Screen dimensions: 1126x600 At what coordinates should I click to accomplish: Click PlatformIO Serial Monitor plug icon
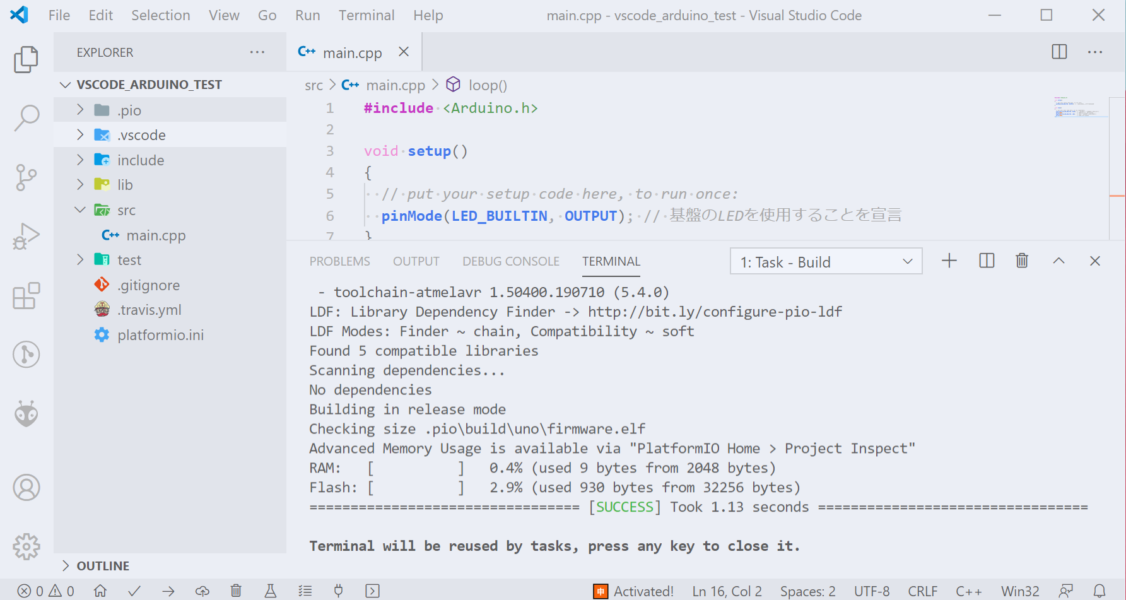(339, 591)
